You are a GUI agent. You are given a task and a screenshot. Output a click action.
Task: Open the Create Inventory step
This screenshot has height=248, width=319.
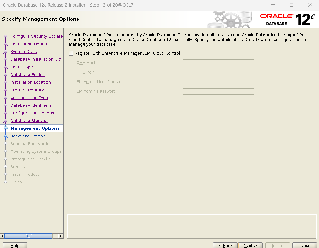pos(27,90)
